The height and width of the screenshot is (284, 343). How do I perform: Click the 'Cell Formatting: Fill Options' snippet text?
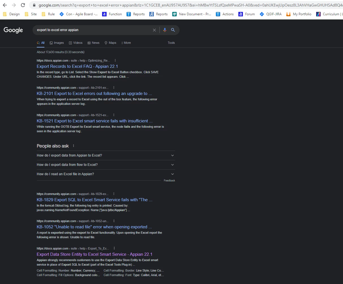coord(68,275)
